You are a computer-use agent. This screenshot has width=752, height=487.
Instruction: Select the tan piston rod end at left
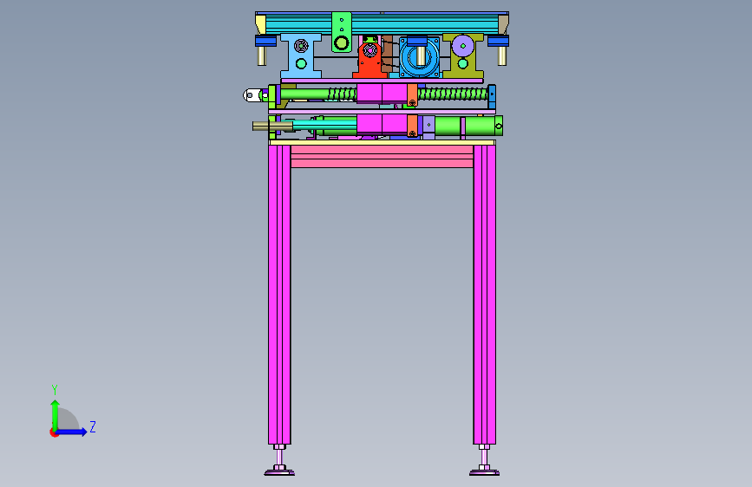(272, 126)
